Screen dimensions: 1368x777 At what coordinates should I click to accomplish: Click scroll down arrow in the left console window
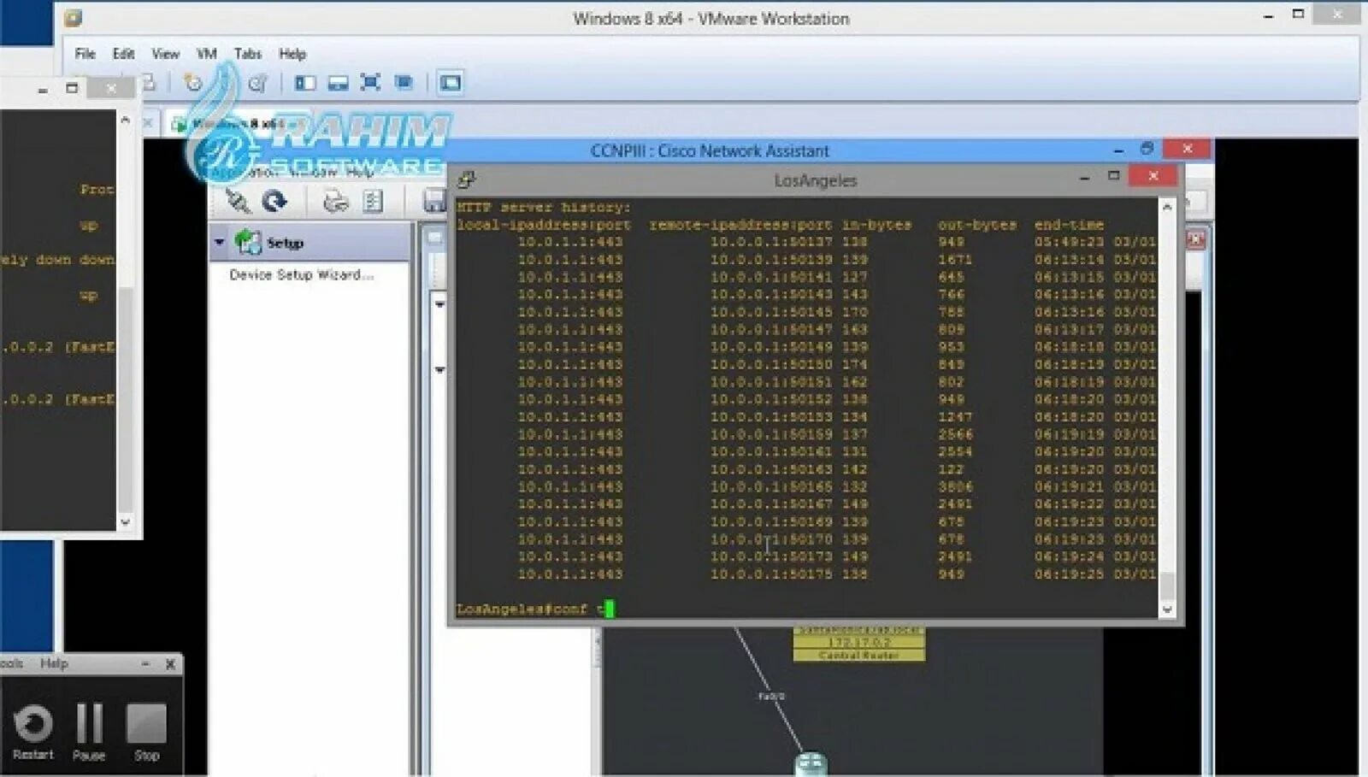(126, 521)
